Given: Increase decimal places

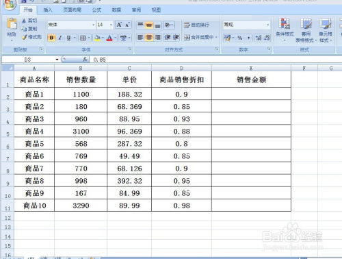Looking at the screenshot, I should pyautogui.click(x=259, y=38).
